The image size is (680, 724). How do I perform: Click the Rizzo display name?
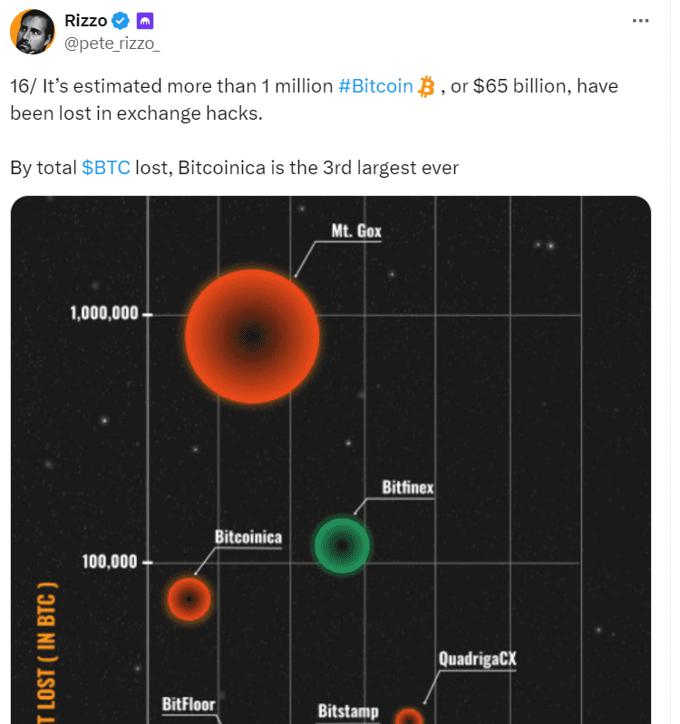click(x=86, y=21)
